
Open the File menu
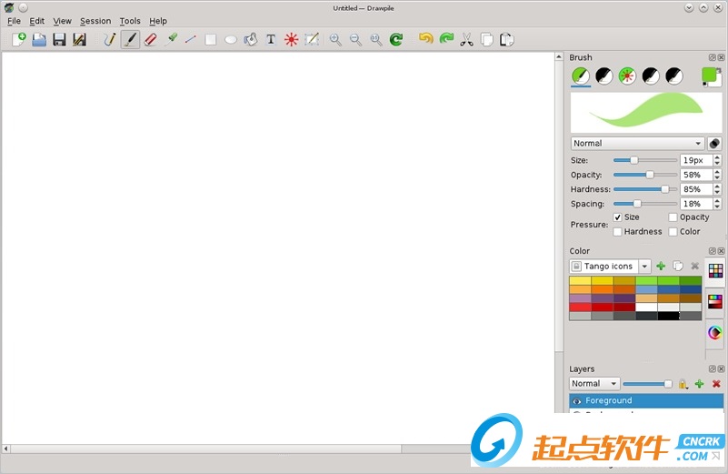(x=14, y=21)
